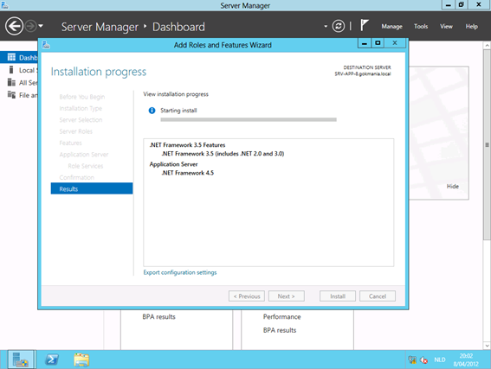Image resolution: width=491 pixels, height=369 pixels.
Task: Click the Server Manager icon in the main title bar
Action: [4, 4]
